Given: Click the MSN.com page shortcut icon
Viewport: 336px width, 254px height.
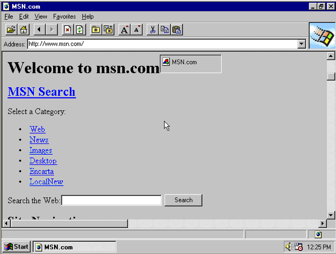Looking at the screenshot, I should tap(166, 62).
